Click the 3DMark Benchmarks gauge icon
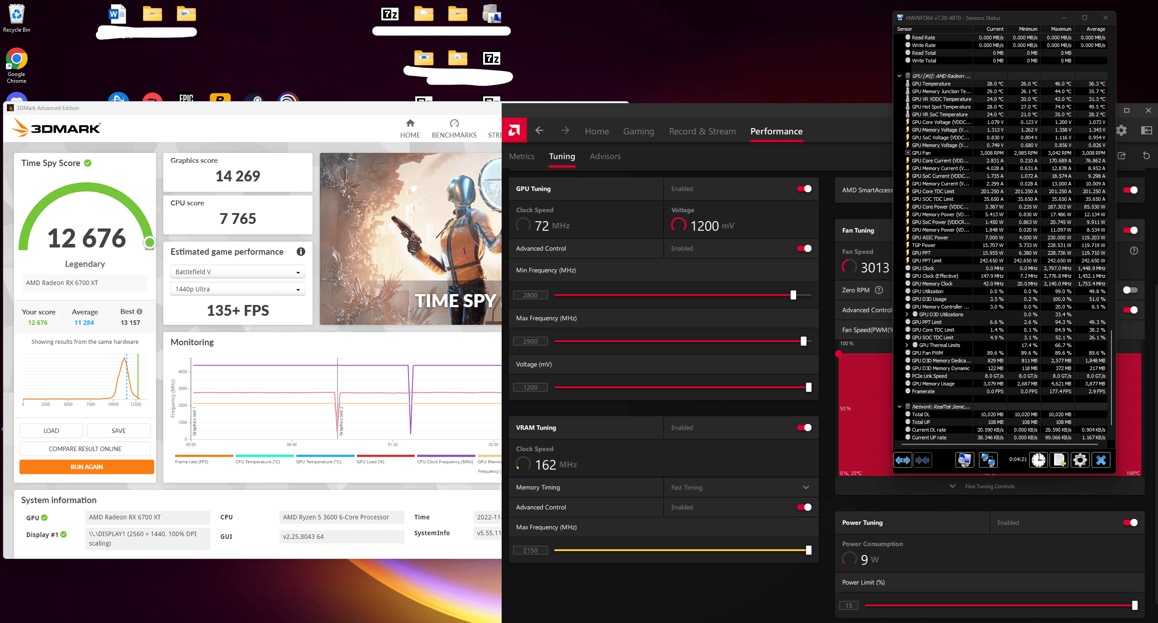This screenshot has width=1158, height=623. (454, 123)
